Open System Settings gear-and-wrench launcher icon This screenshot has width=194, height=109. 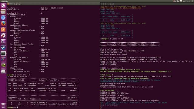click(3, 35)
